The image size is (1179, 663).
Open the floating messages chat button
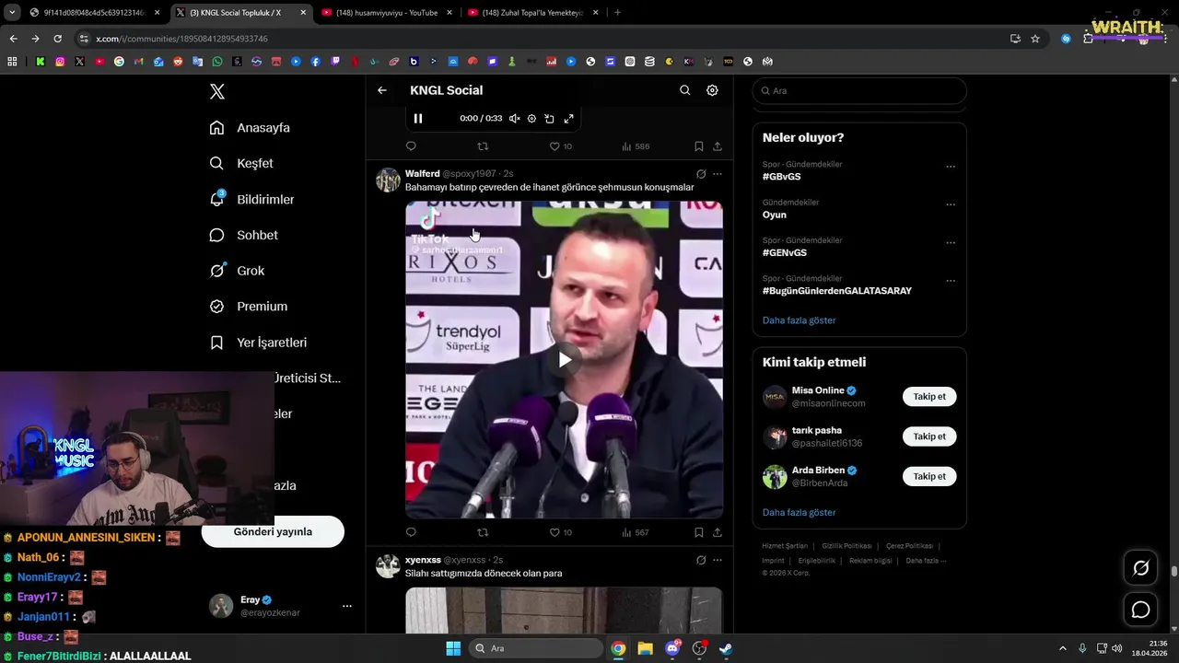pos(1140,610)
